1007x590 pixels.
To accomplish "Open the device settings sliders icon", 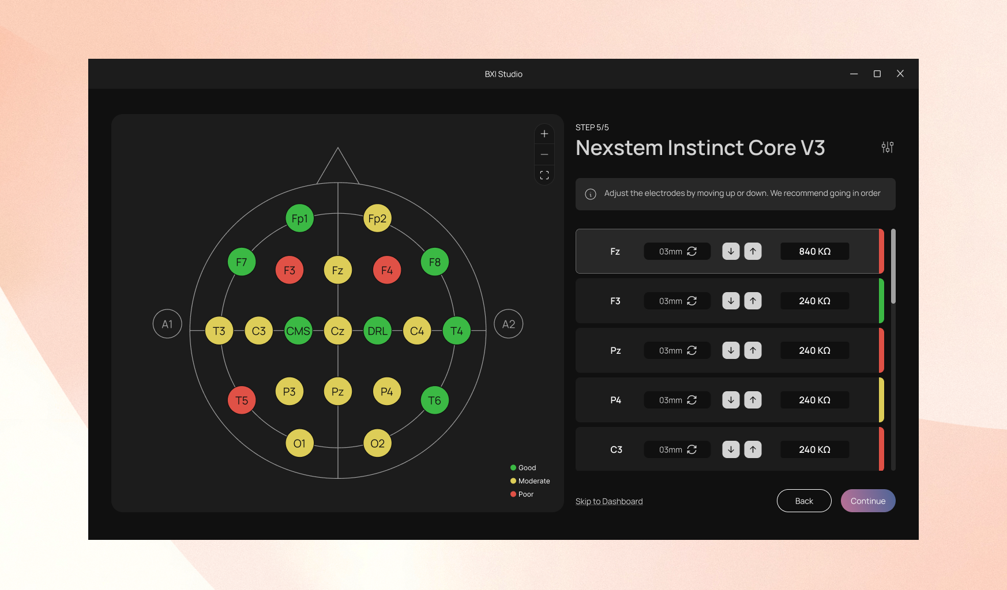I will click(x=887, y=147).
